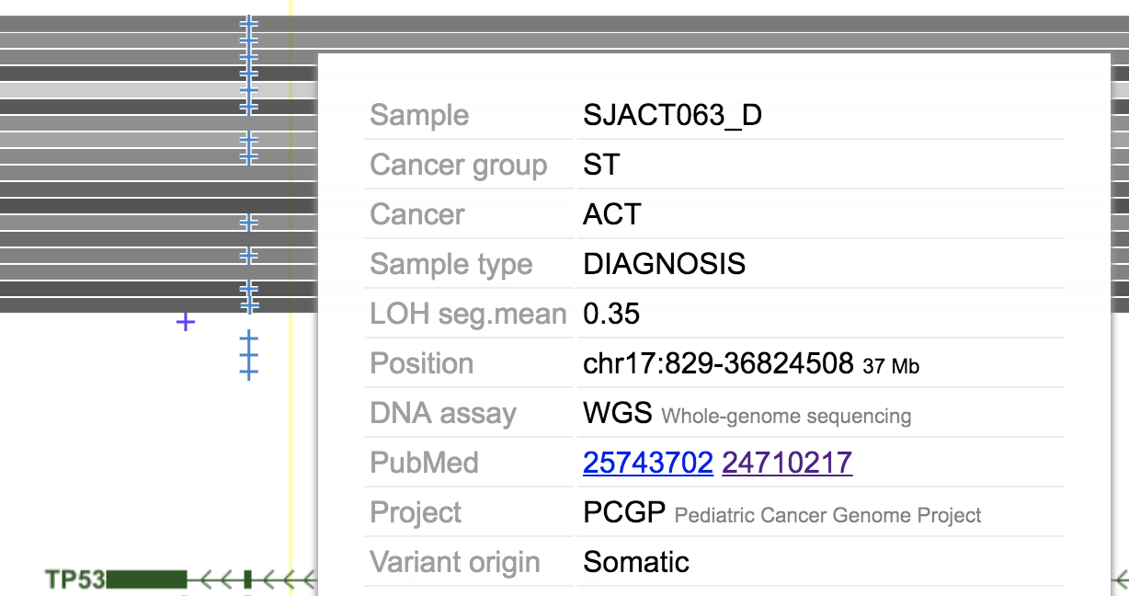
Task: Select the blue cross markers below the gray bars
Action: 248,355
